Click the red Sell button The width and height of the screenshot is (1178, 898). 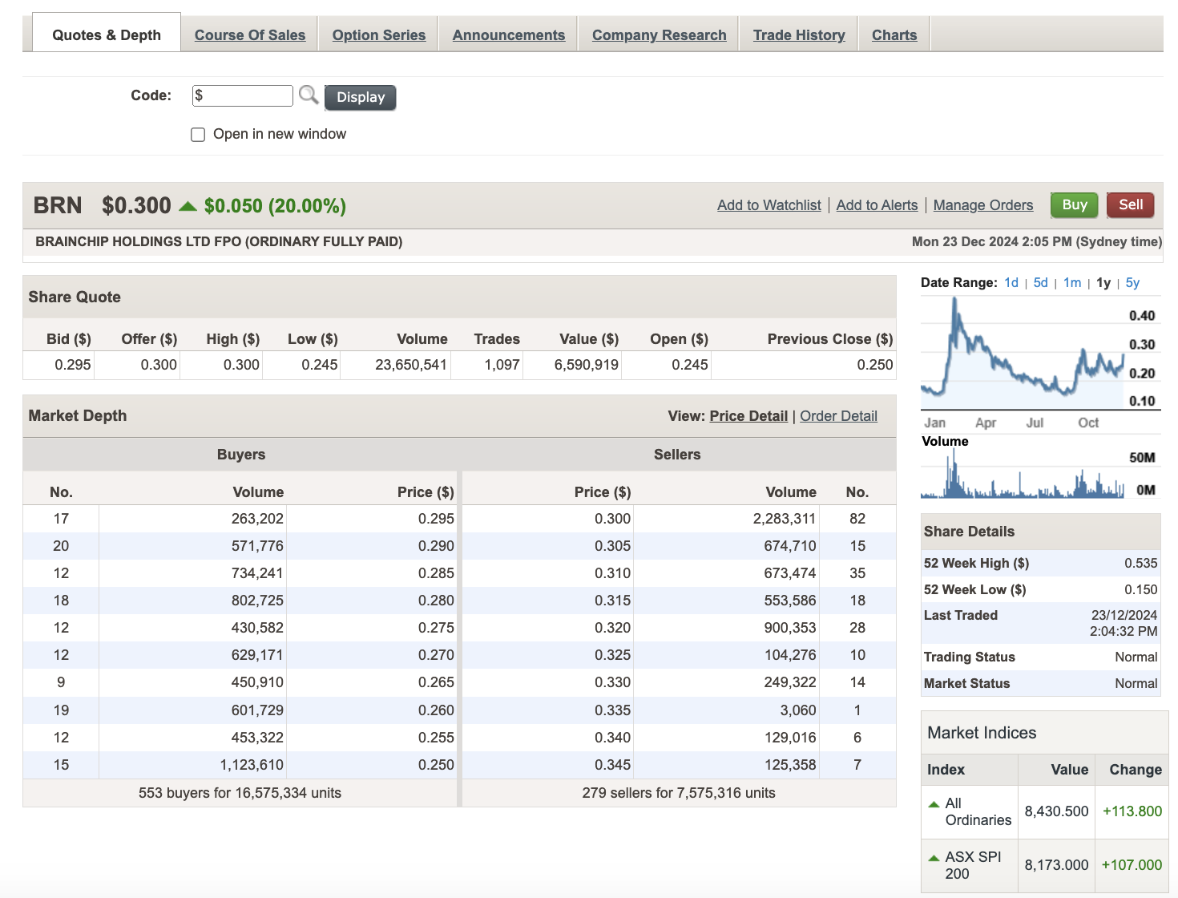[1131, 204]
